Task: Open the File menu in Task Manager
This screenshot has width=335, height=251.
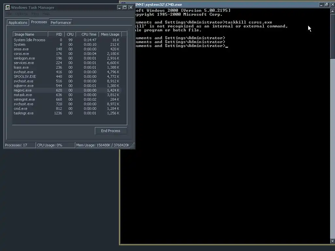Action: click(9, 14)
